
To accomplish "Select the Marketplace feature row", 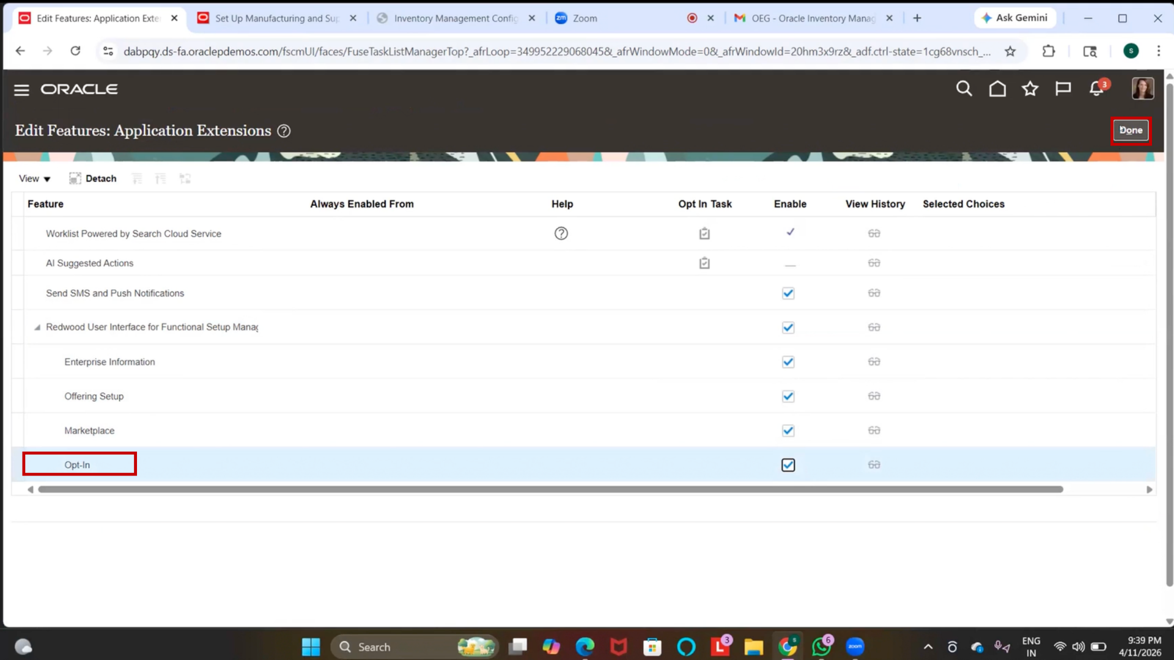I will tap(583, 430).
